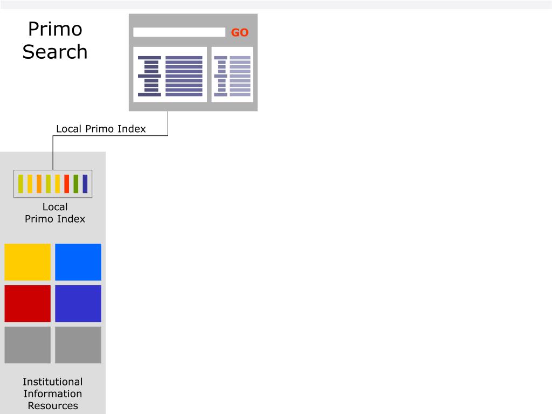The image size is (552, 414).
Task: Click the indigo resource square
Action: [x=78, y=303]
